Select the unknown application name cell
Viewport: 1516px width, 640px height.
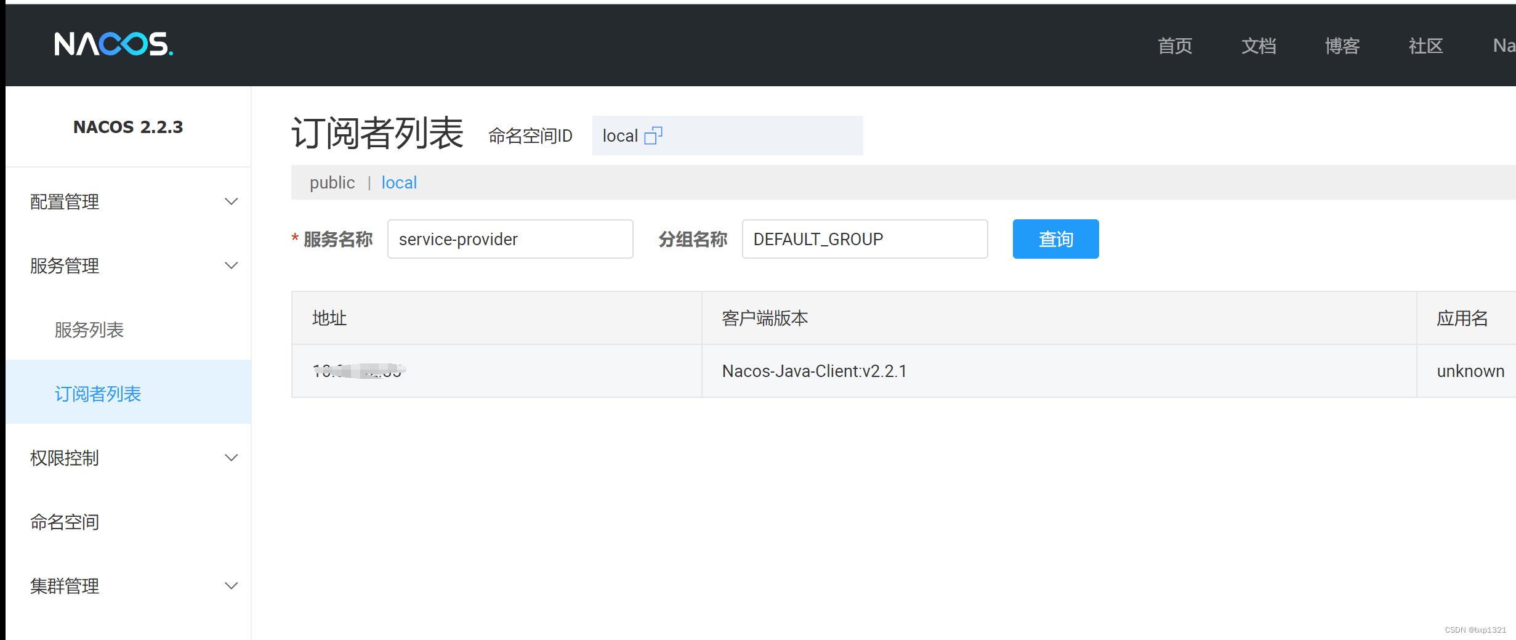1466,371
